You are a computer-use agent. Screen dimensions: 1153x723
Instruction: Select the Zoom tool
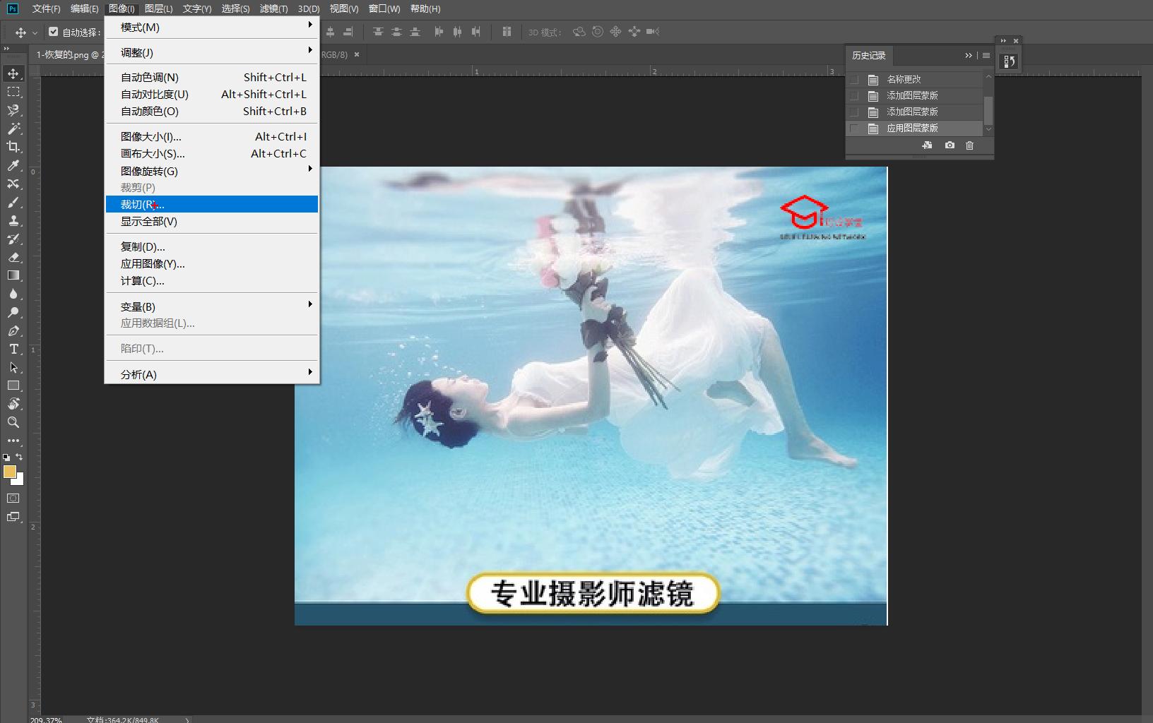point(13,422)
